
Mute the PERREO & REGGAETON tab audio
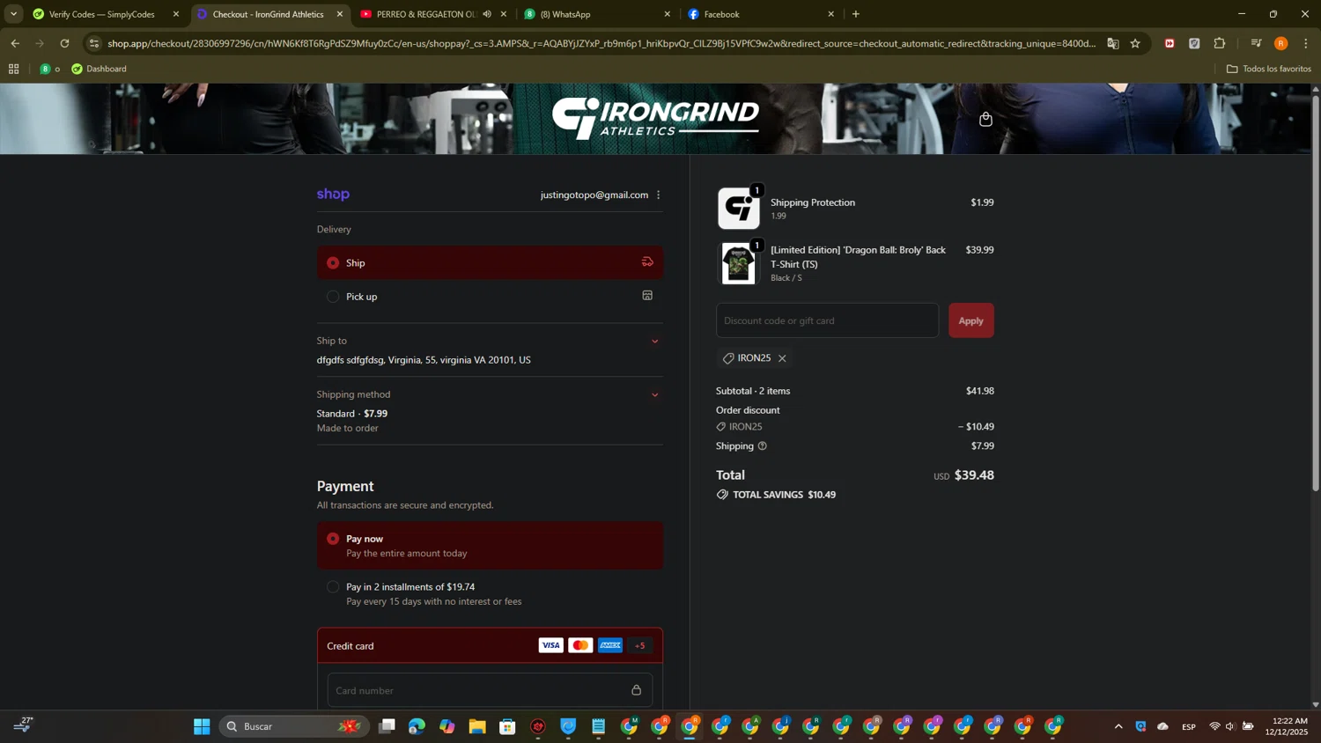[x=487, y=14]
